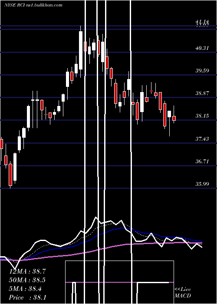Select the 37.43 price axis label

point(202,139)
